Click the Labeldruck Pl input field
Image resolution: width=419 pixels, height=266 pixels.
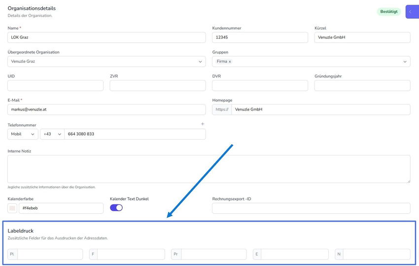coord(50,254)
